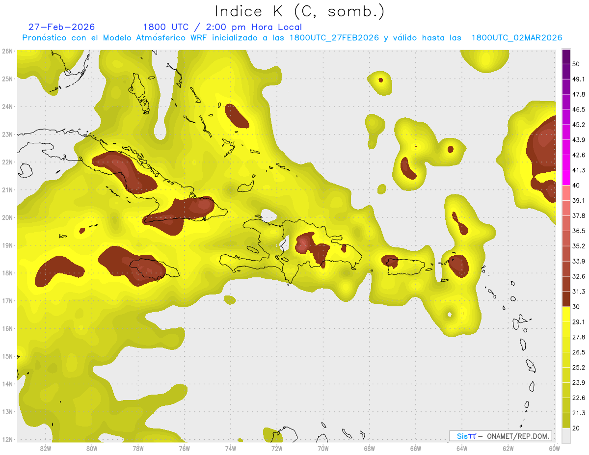Click the "25N" latitude label
The image size is (589, 455).
point(8,79)
